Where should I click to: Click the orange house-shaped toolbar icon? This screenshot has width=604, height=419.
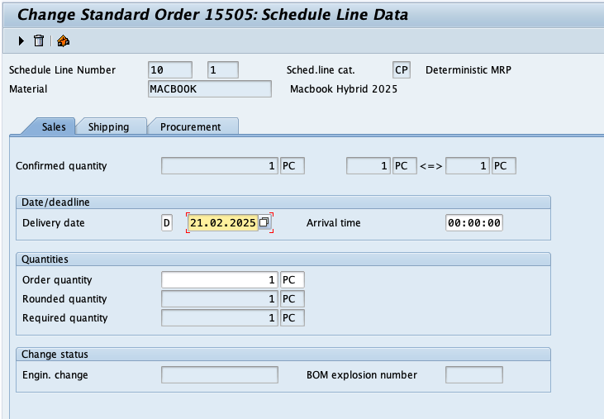pyautogui.click(x=63, y=40)
